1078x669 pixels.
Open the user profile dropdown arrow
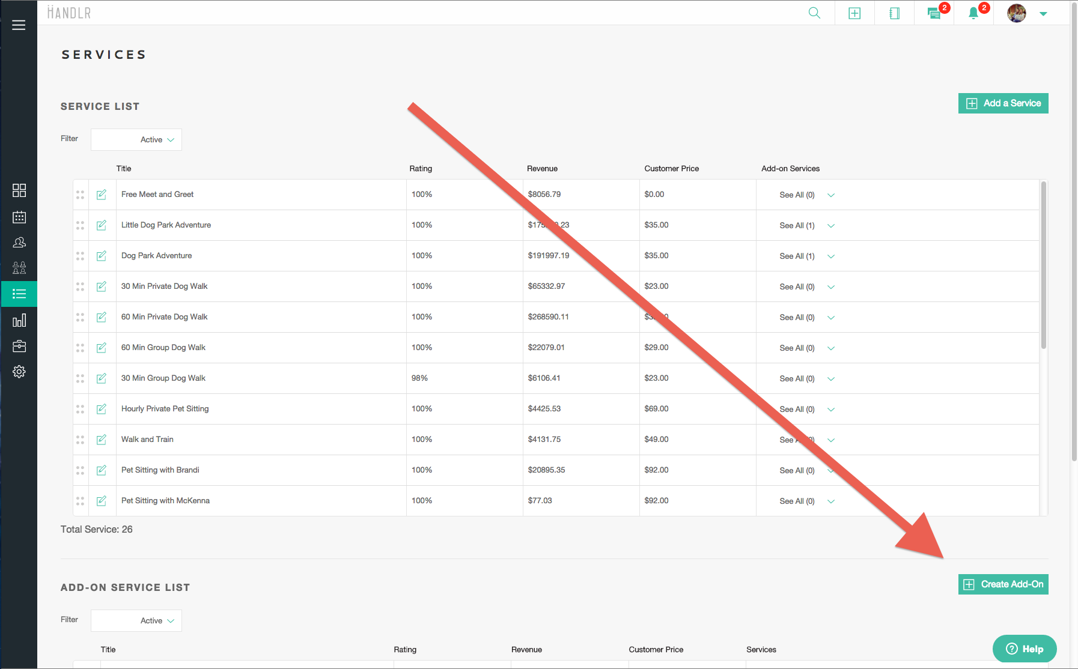1043,14
